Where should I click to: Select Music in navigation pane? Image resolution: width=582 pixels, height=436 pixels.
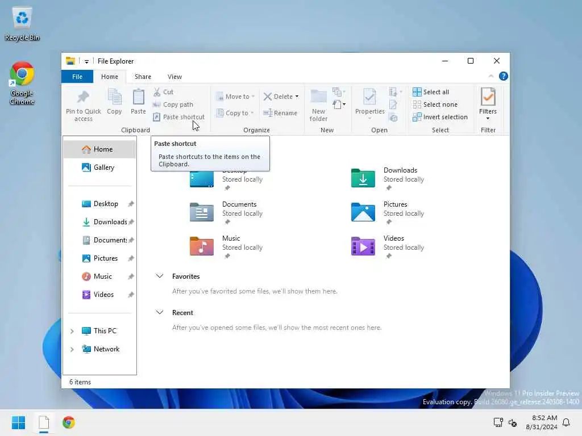tap(100, 276)
